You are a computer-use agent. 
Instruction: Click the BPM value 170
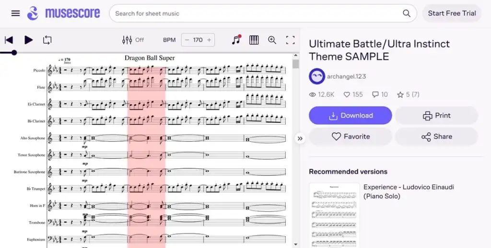click(198, 40)
